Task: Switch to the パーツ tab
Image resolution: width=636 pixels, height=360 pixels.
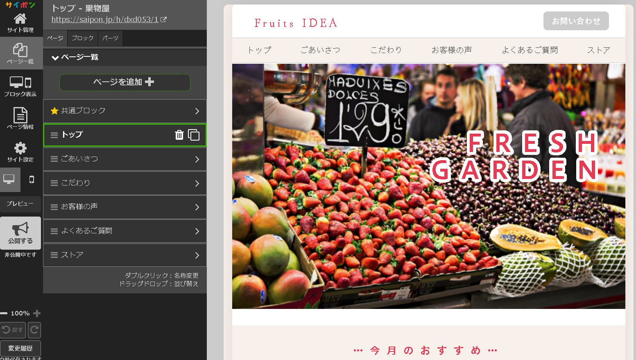Action: click(x=110, y=38)
